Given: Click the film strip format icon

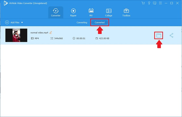Looking at the screenshot, I should [x=32, y=38].
